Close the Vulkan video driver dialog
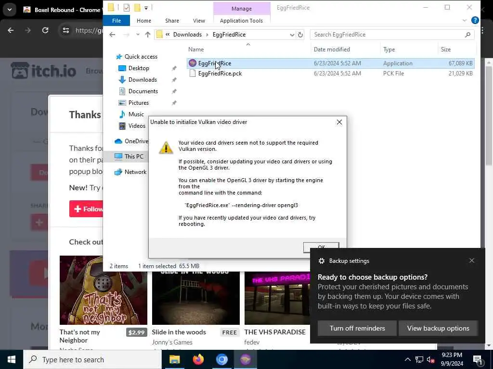The height and width of the screenshot is (369, 493). pos(339,122)
